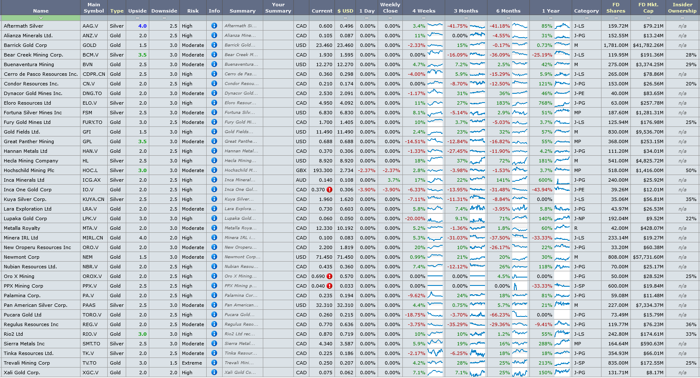Sort by Weekly Close column header

390,8
